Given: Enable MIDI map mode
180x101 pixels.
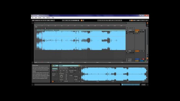Looking at the screenshot, I should pos(138,20).
